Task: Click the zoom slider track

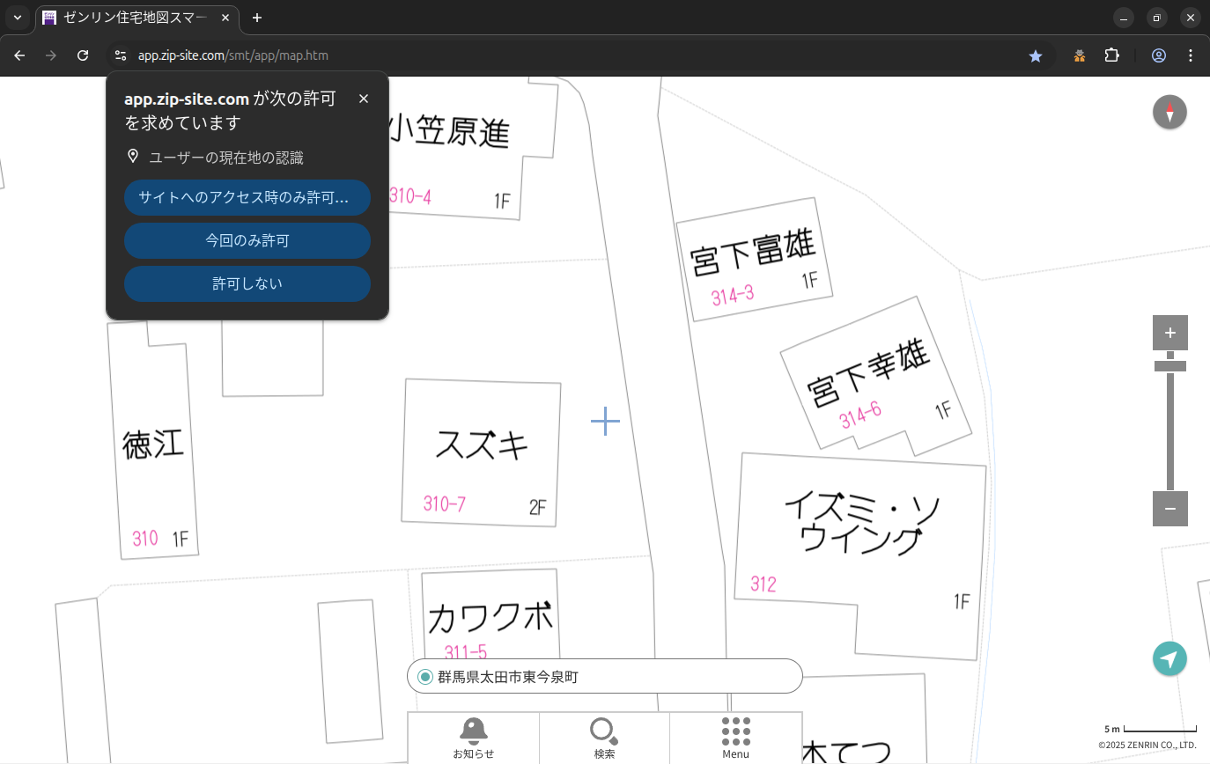Action: click(1169, 431)
